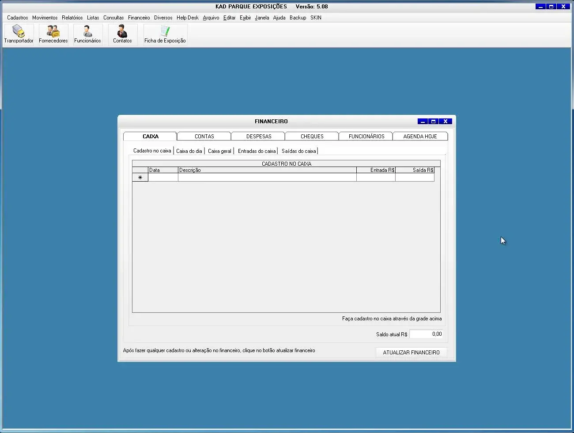Select the Caixa do dia subtab
Image resolution: width=574 pixels, height=433 pixels.
[189, 151]
